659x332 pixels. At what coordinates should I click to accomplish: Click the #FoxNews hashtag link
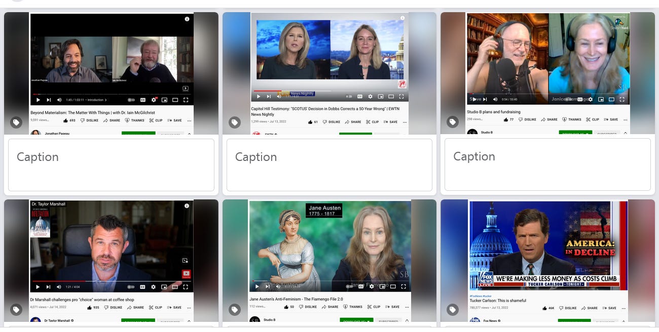tap(475, 295)
